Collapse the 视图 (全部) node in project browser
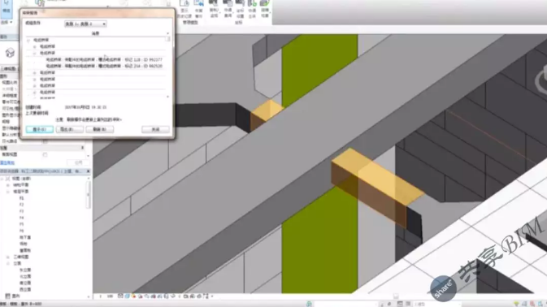 point(2,179)
